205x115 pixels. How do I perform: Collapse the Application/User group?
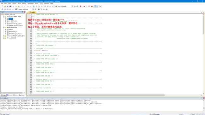pyautogui.click(x=3, y=27)
